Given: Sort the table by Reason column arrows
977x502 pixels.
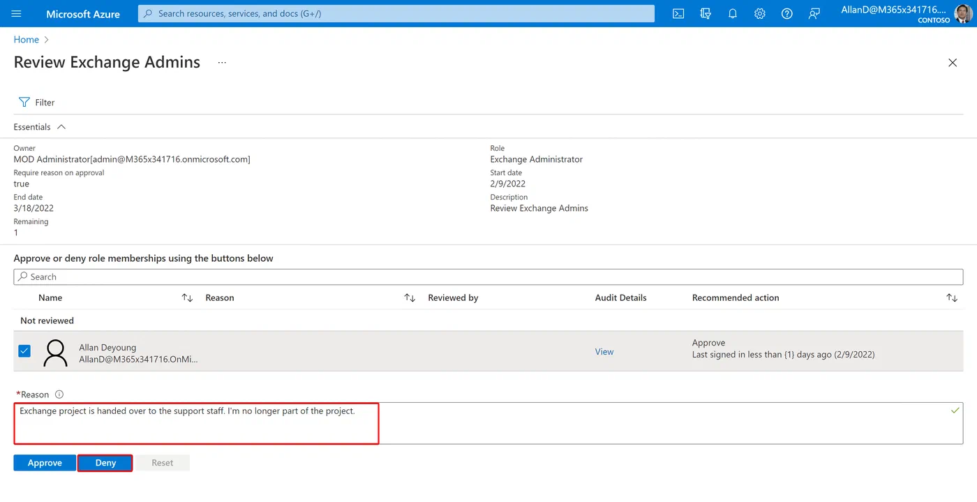Looking at the screenshot, I should pos(410,297).
